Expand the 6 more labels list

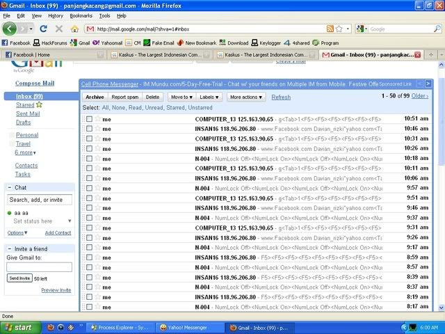pos(25,152)
